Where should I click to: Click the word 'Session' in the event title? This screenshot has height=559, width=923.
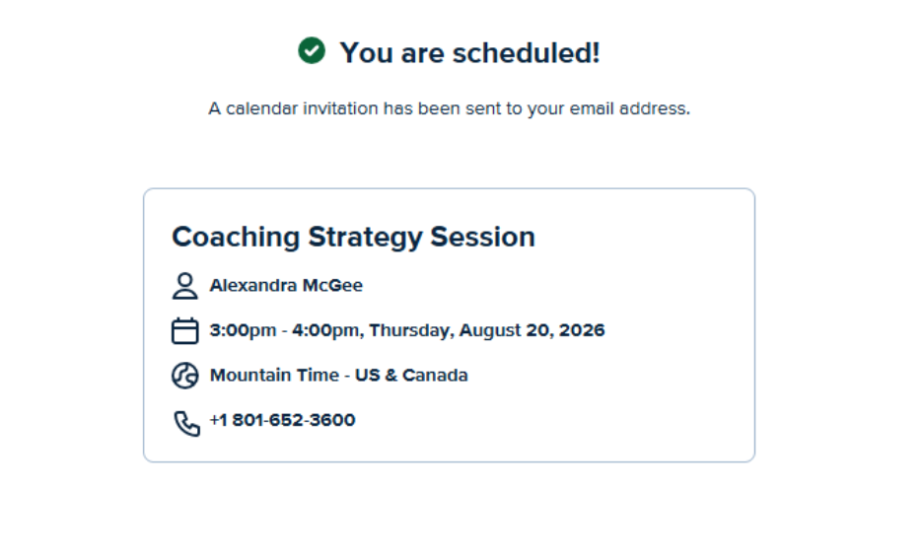482,238
